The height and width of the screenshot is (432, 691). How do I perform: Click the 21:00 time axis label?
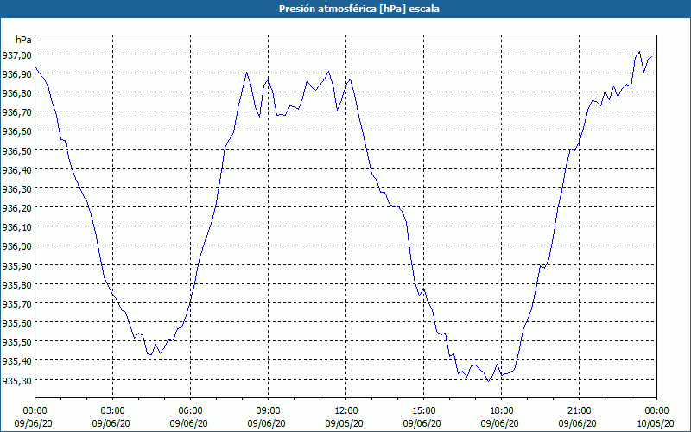pos(579,411)
